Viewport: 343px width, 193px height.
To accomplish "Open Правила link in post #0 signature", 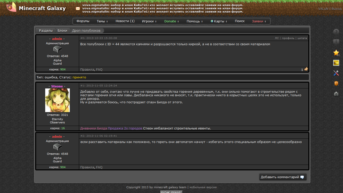I will click(x=87, y=70).
